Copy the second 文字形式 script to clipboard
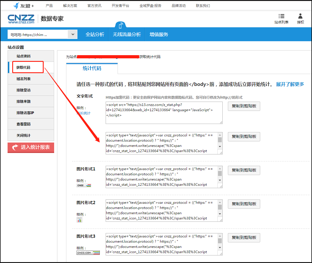Viewport: 312px width, 263px height. [244, 136]
